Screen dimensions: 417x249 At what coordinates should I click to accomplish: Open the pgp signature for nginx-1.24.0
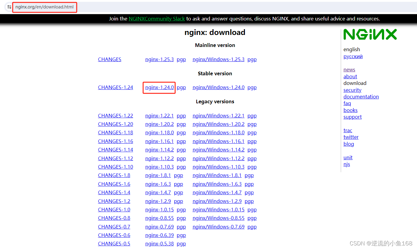pyautogui.click(x=181, y=87)
